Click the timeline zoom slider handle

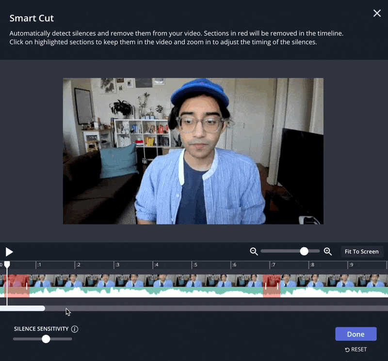[304, 251]
